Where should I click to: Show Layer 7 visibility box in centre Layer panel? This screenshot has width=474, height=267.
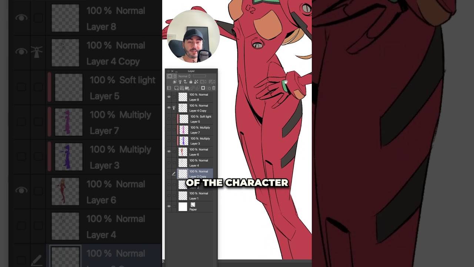[x=169, y=130]
